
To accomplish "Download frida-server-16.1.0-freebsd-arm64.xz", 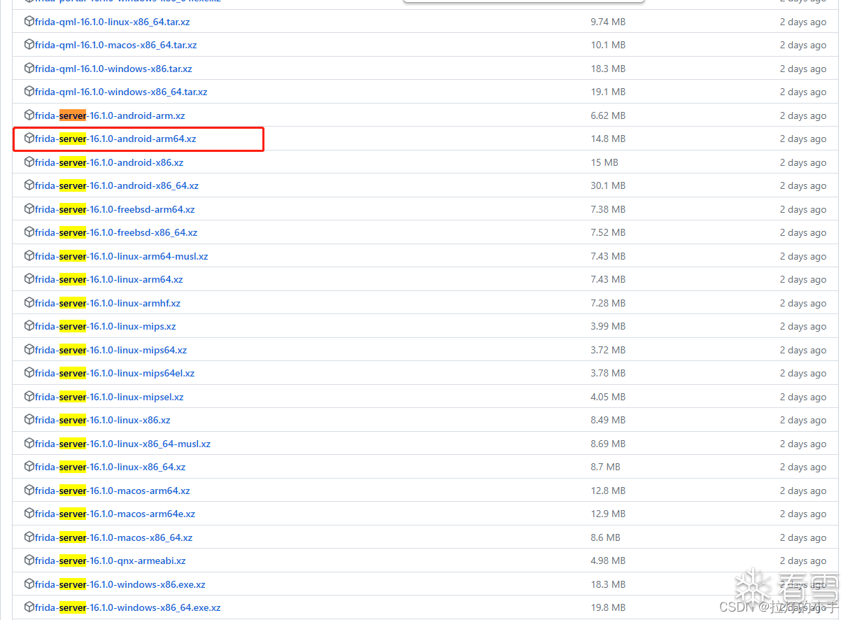I will [x=115, y=209].
